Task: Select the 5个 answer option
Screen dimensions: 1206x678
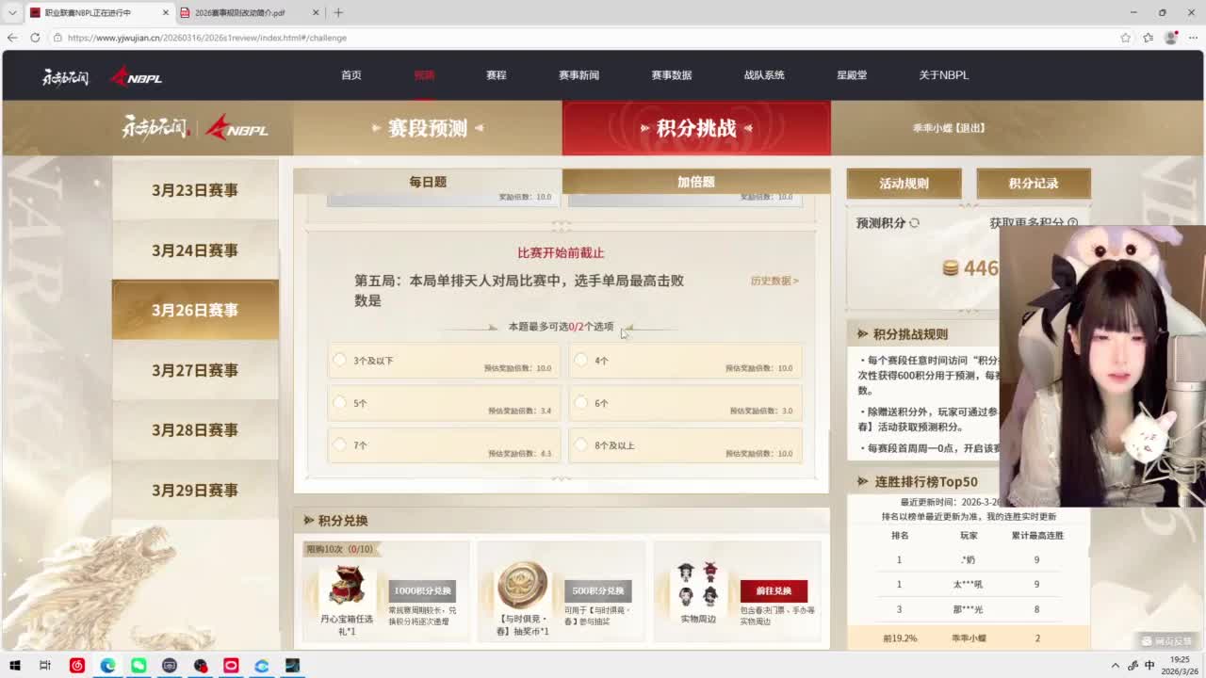Action: [x=444, y=404]
